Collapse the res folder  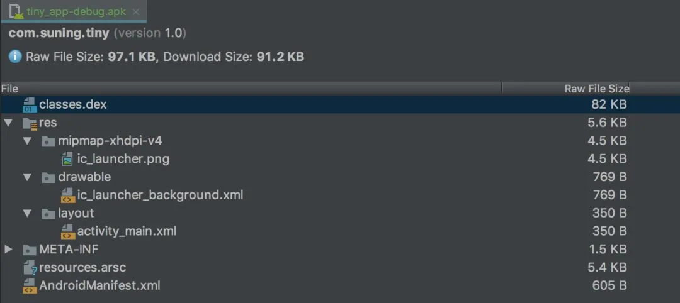[x=8, y=123]
